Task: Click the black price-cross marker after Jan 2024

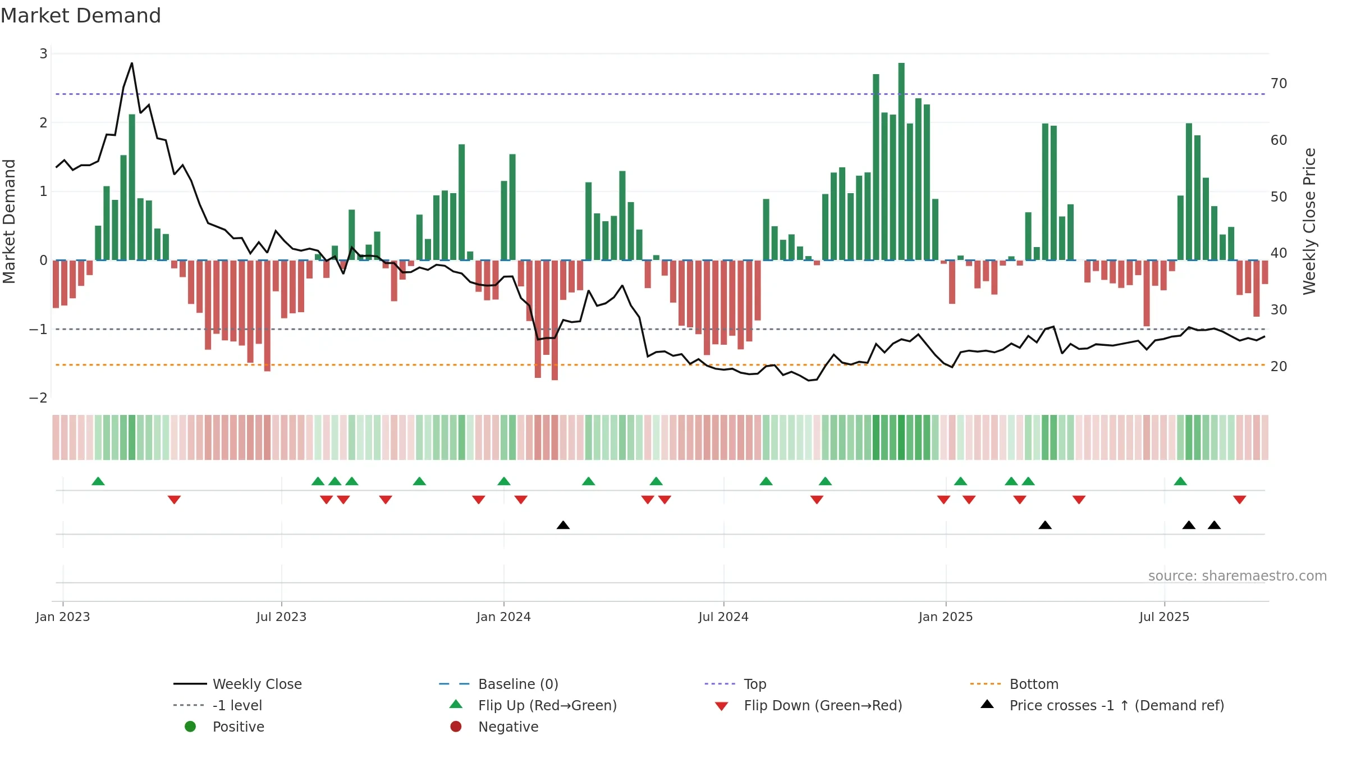Action: coord(563,525)
